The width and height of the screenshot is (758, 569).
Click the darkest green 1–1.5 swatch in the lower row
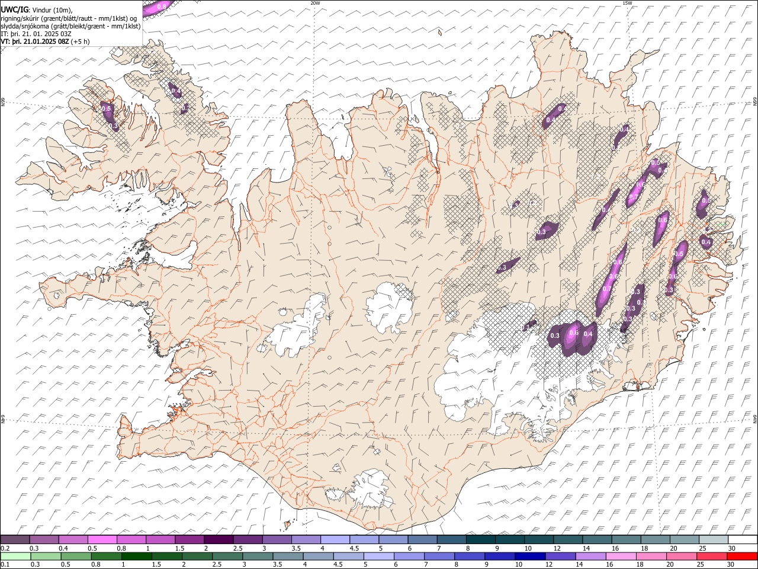click(137, 556)
